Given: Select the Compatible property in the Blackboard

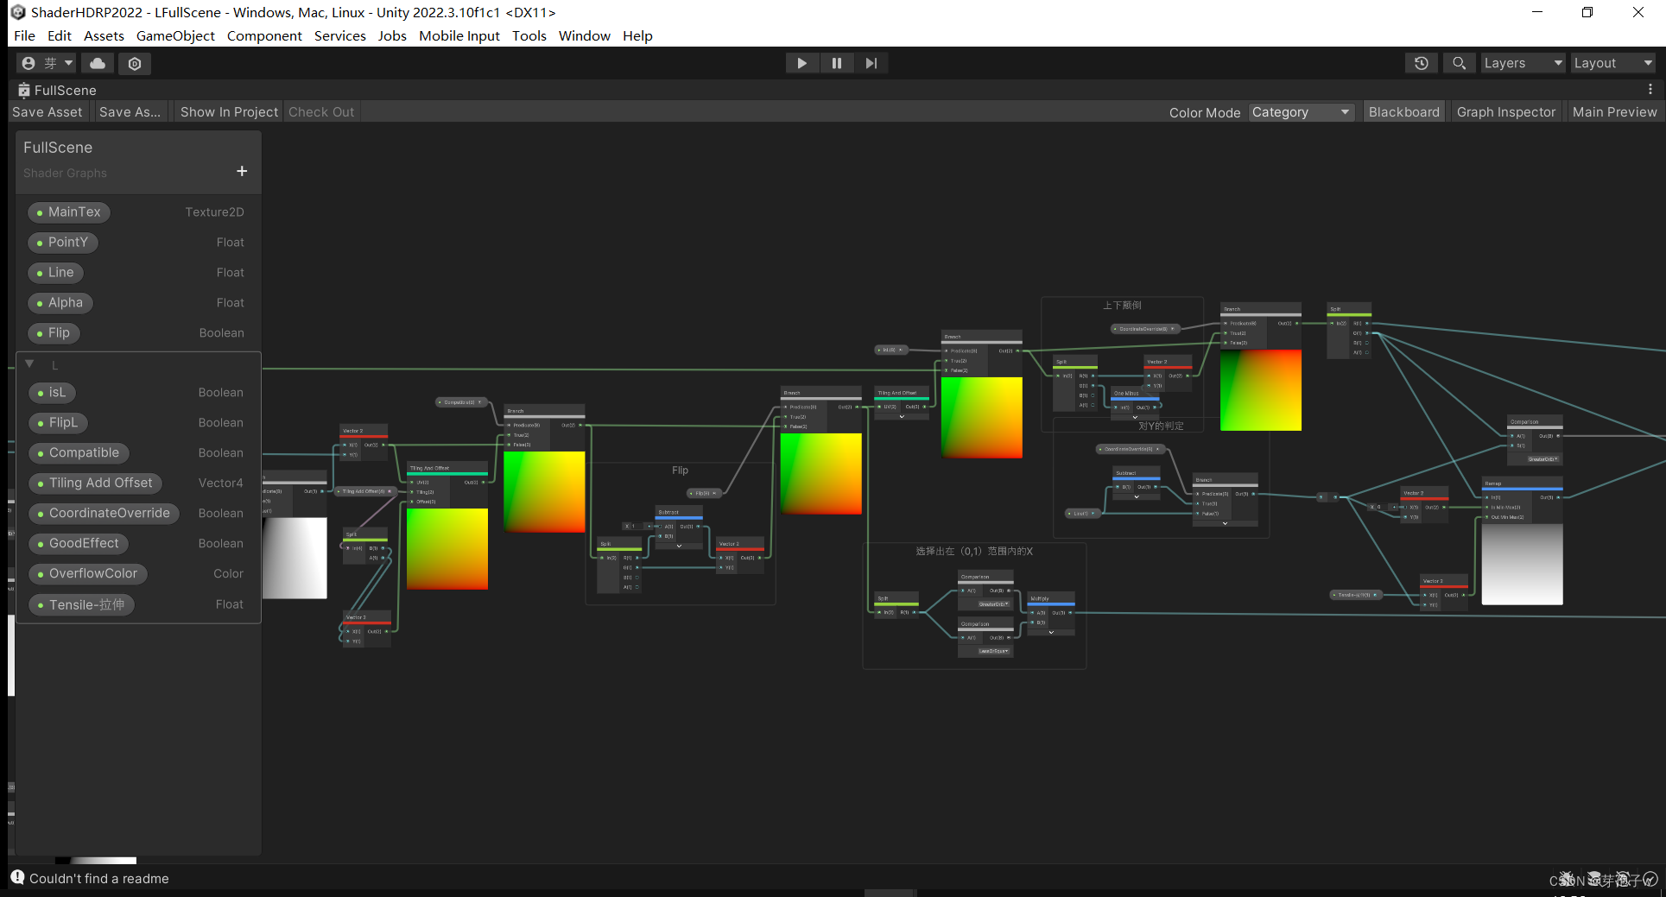Looking at the screenshot, I should click(x=79, y=452).
